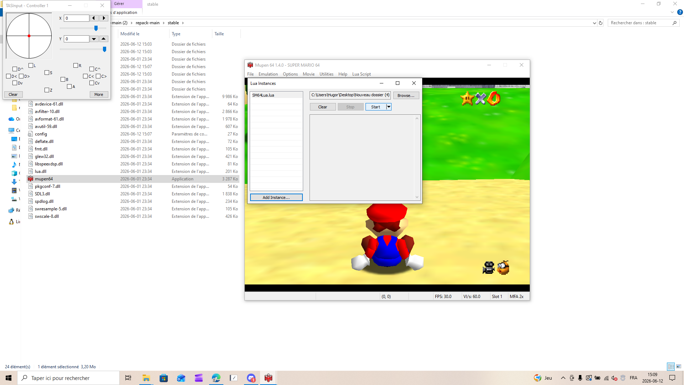Toggle the D^ D-pad up checkbox

click(x=15, y=69)
